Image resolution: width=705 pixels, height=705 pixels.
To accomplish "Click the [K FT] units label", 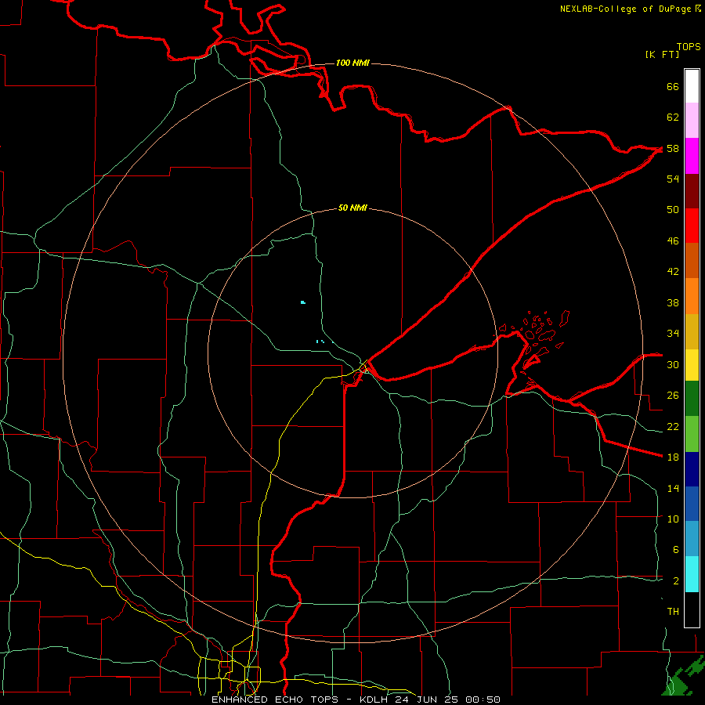I will pyautogui.click(x=662, y=54).
